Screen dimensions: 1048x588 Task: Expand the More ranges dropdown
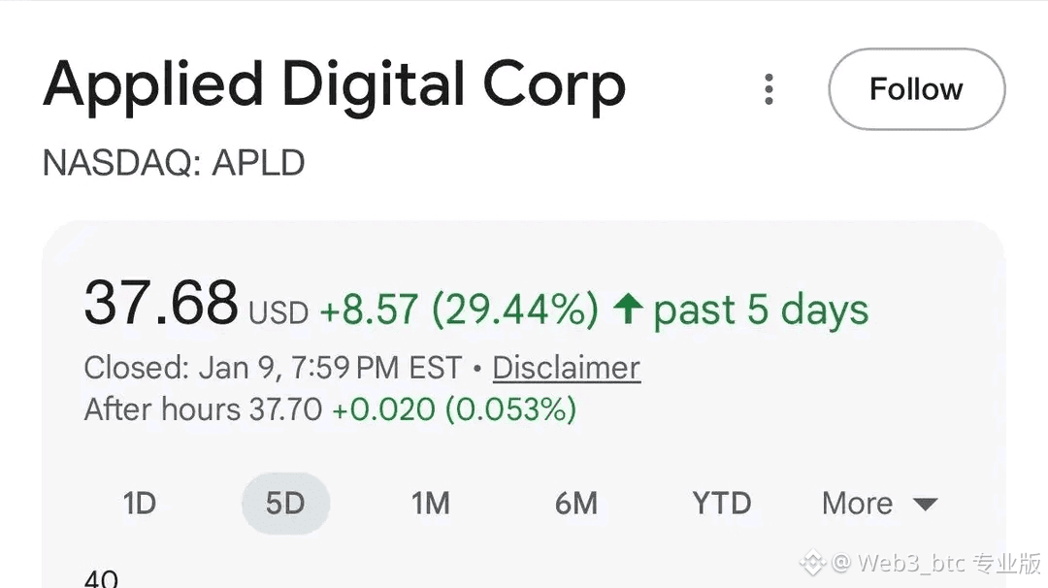point(879,504)
